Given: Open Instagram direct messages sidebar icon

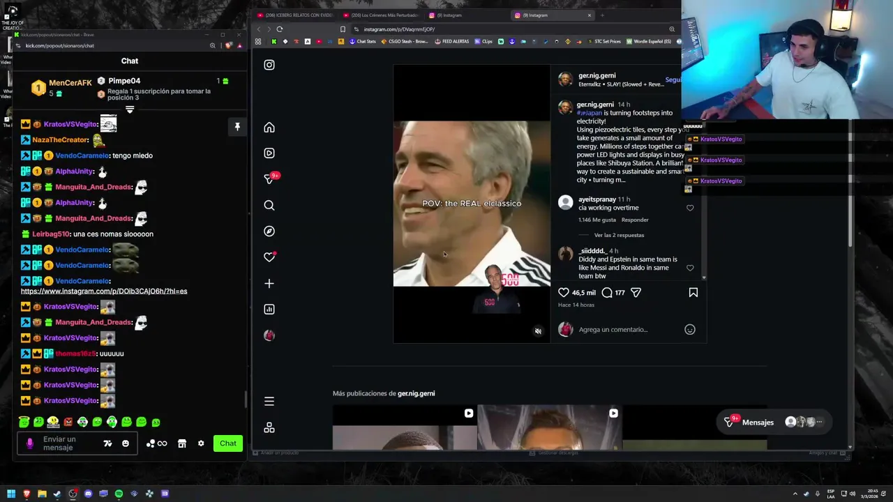Looking at the screenshot, I should click(x=269, y=179).
